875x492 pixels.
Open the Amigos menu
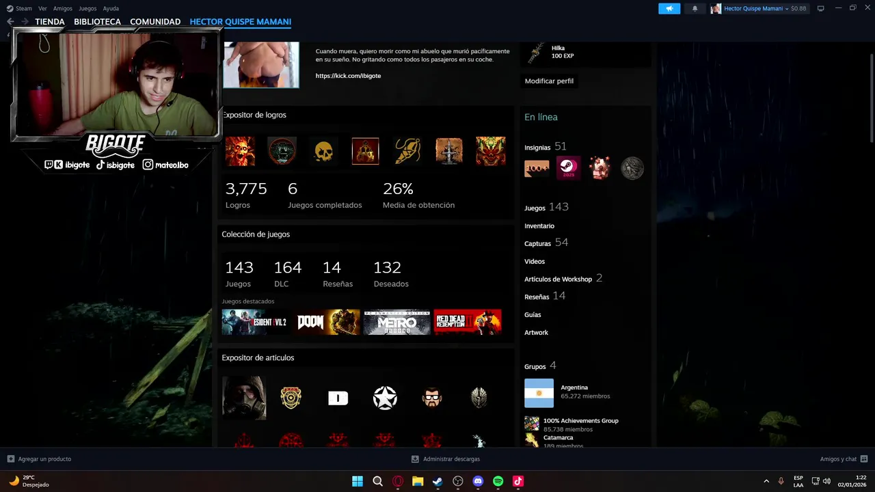click(63, 8)
